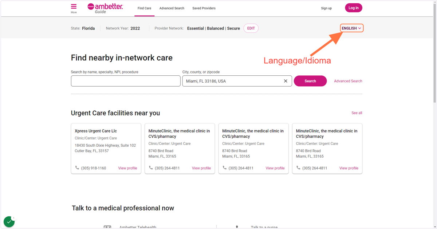The height and width of the screenshot is (229, 437).
Task: Click See all urgent care facilities
Action: [x=357, y=113]
